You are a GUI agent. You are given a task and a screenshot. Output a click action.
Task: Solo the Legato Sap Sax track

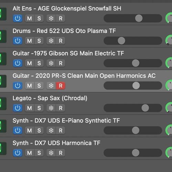click(39, 108)
